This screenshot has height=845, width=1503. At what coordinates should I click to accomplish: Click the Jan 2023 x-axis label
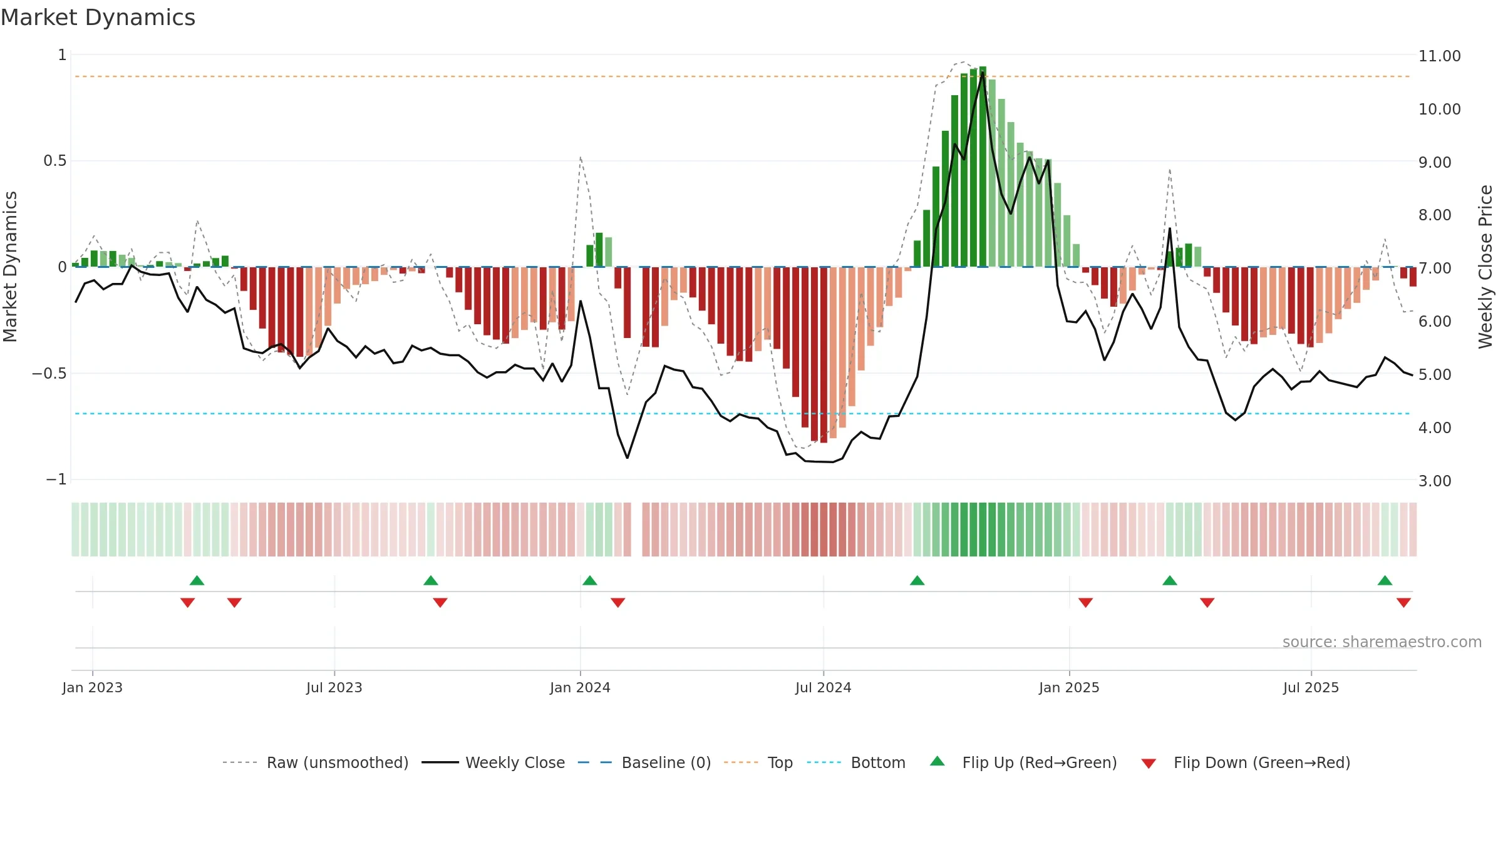[93, 687]
